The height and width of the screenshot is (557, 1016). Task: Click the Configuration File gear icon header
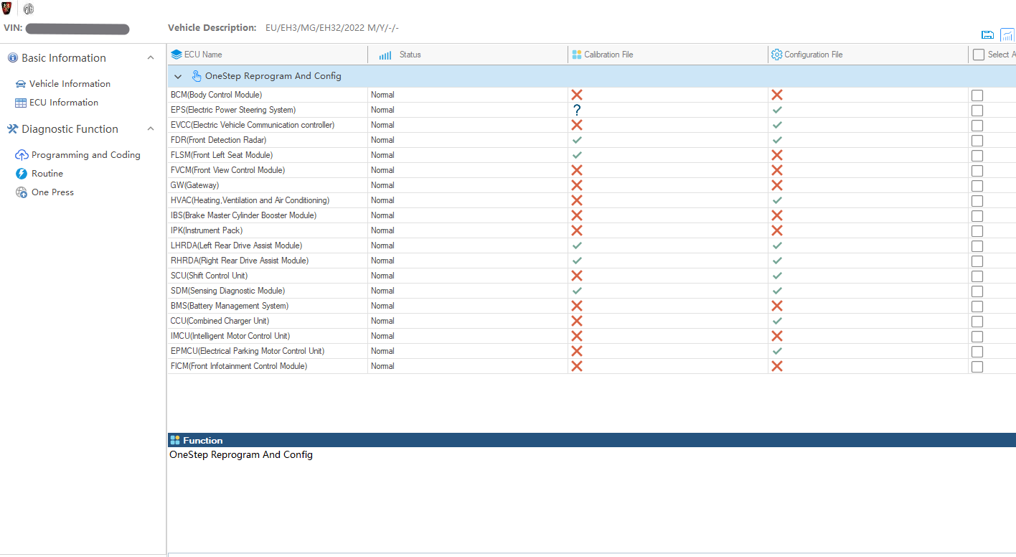point(776,55)
